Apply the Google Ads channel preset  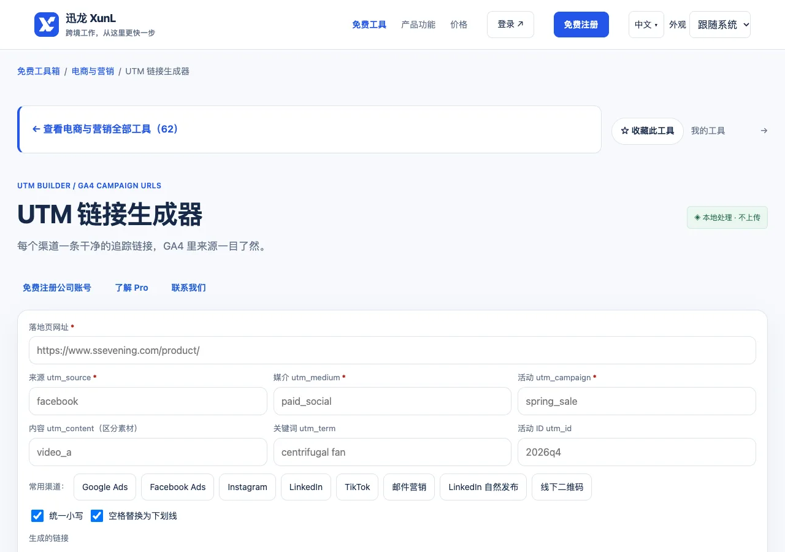[105, 487]
